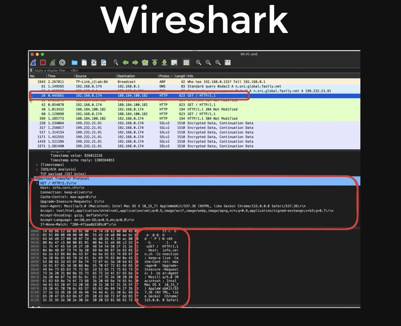
Task: Select highlighted HTTP packet 26 GET
Action: click(x=194, y=96)
